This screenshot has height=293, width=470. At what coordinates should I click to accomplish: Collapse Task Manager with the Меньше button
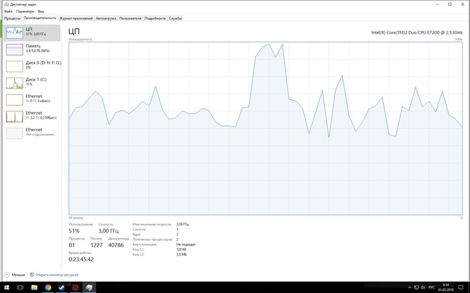click(x=15, y=275)
